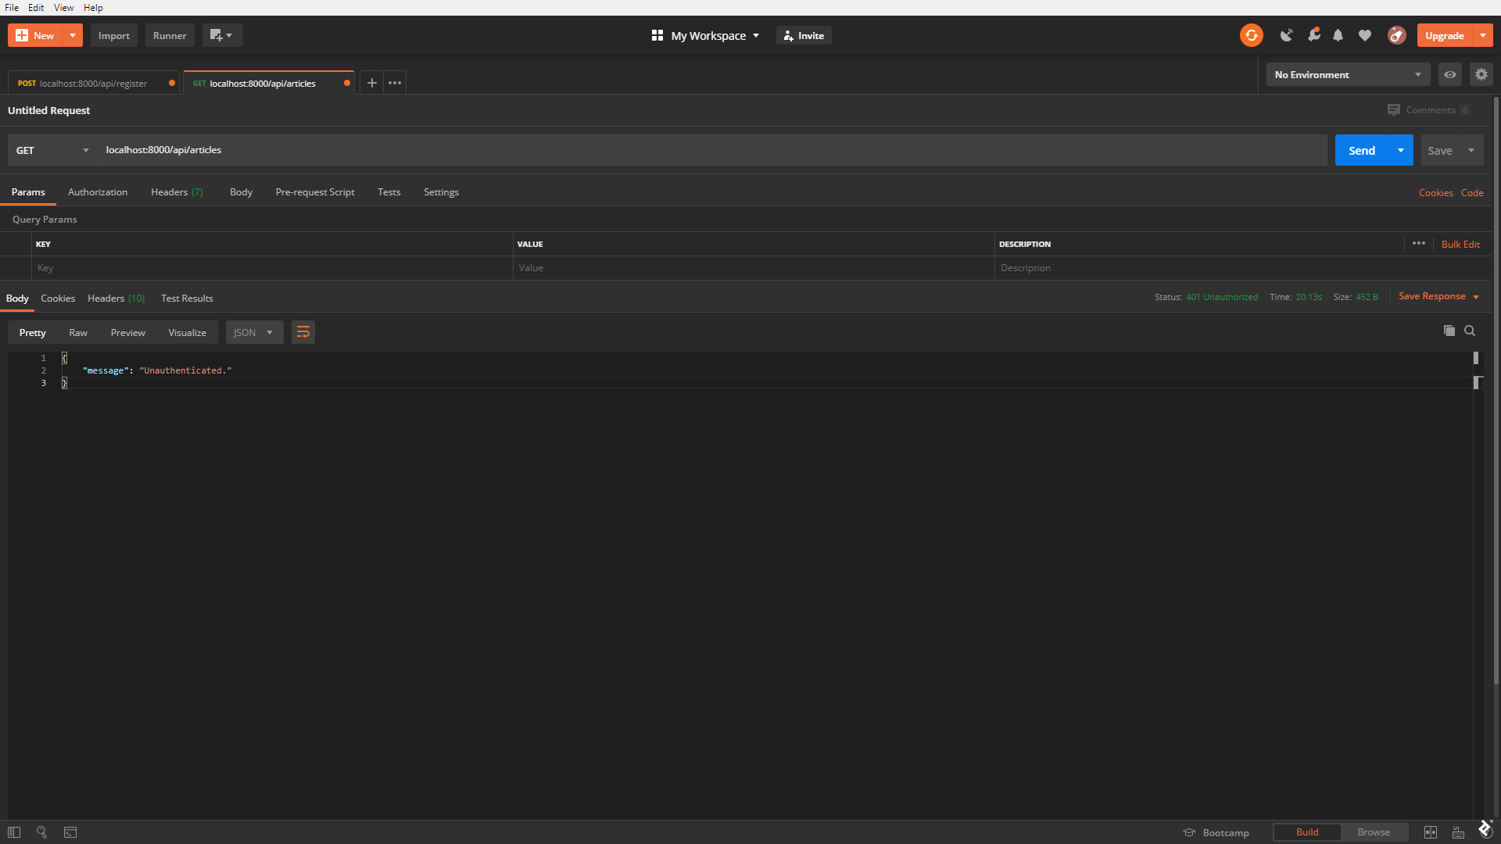
Task: Click the Send button
Action: click(x=1362, y=150)
